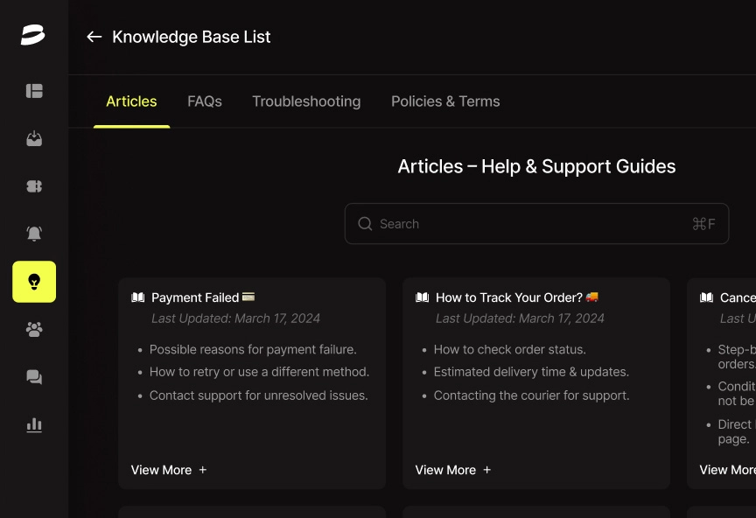
Task: Expand View More on Track Your Order card
Action: 453,470
